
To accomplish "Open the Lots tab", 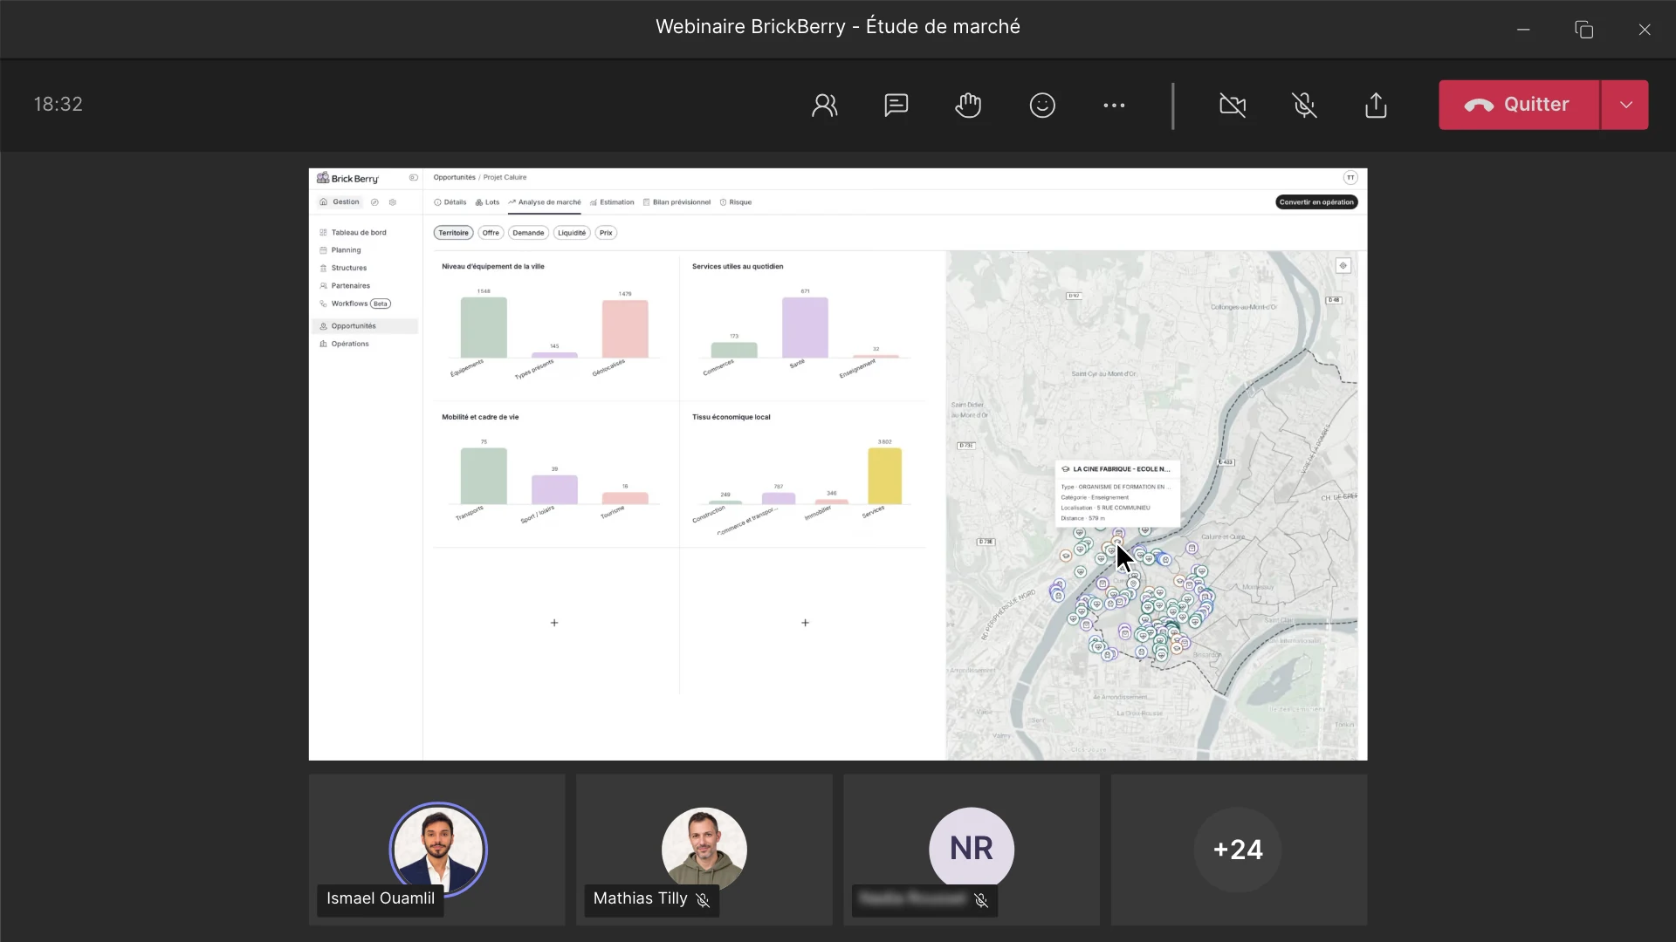I will [487, 202].
